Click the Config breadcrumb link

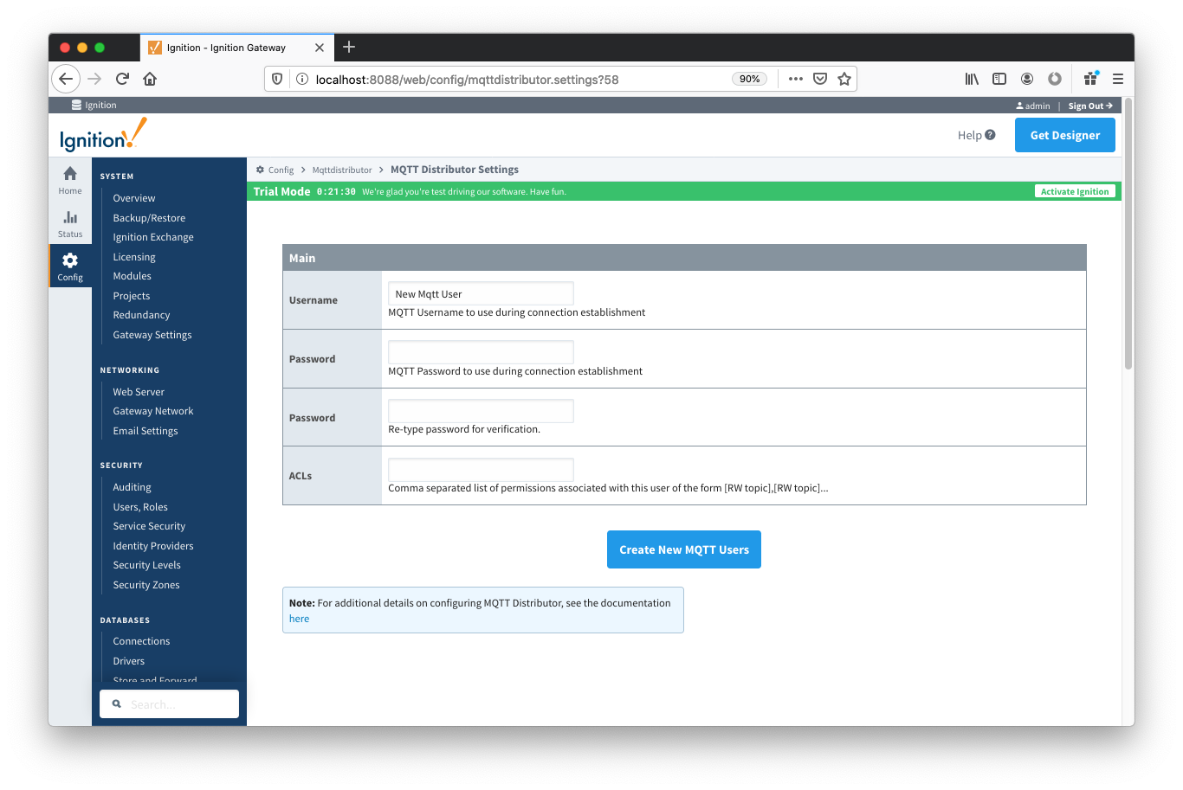(x=281, y=170)
